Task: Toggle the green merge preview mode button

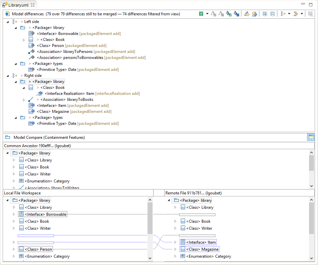Action: 201,14
